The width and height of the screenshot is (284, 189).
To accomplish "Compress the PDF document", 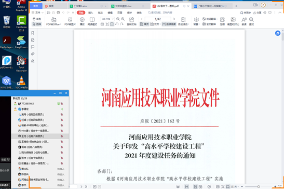I will pos(222,21).
